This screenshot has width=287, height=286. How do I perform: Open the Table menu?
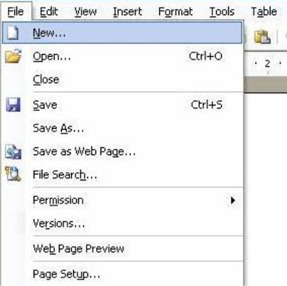pyautogui.click(x=264, y=11)
